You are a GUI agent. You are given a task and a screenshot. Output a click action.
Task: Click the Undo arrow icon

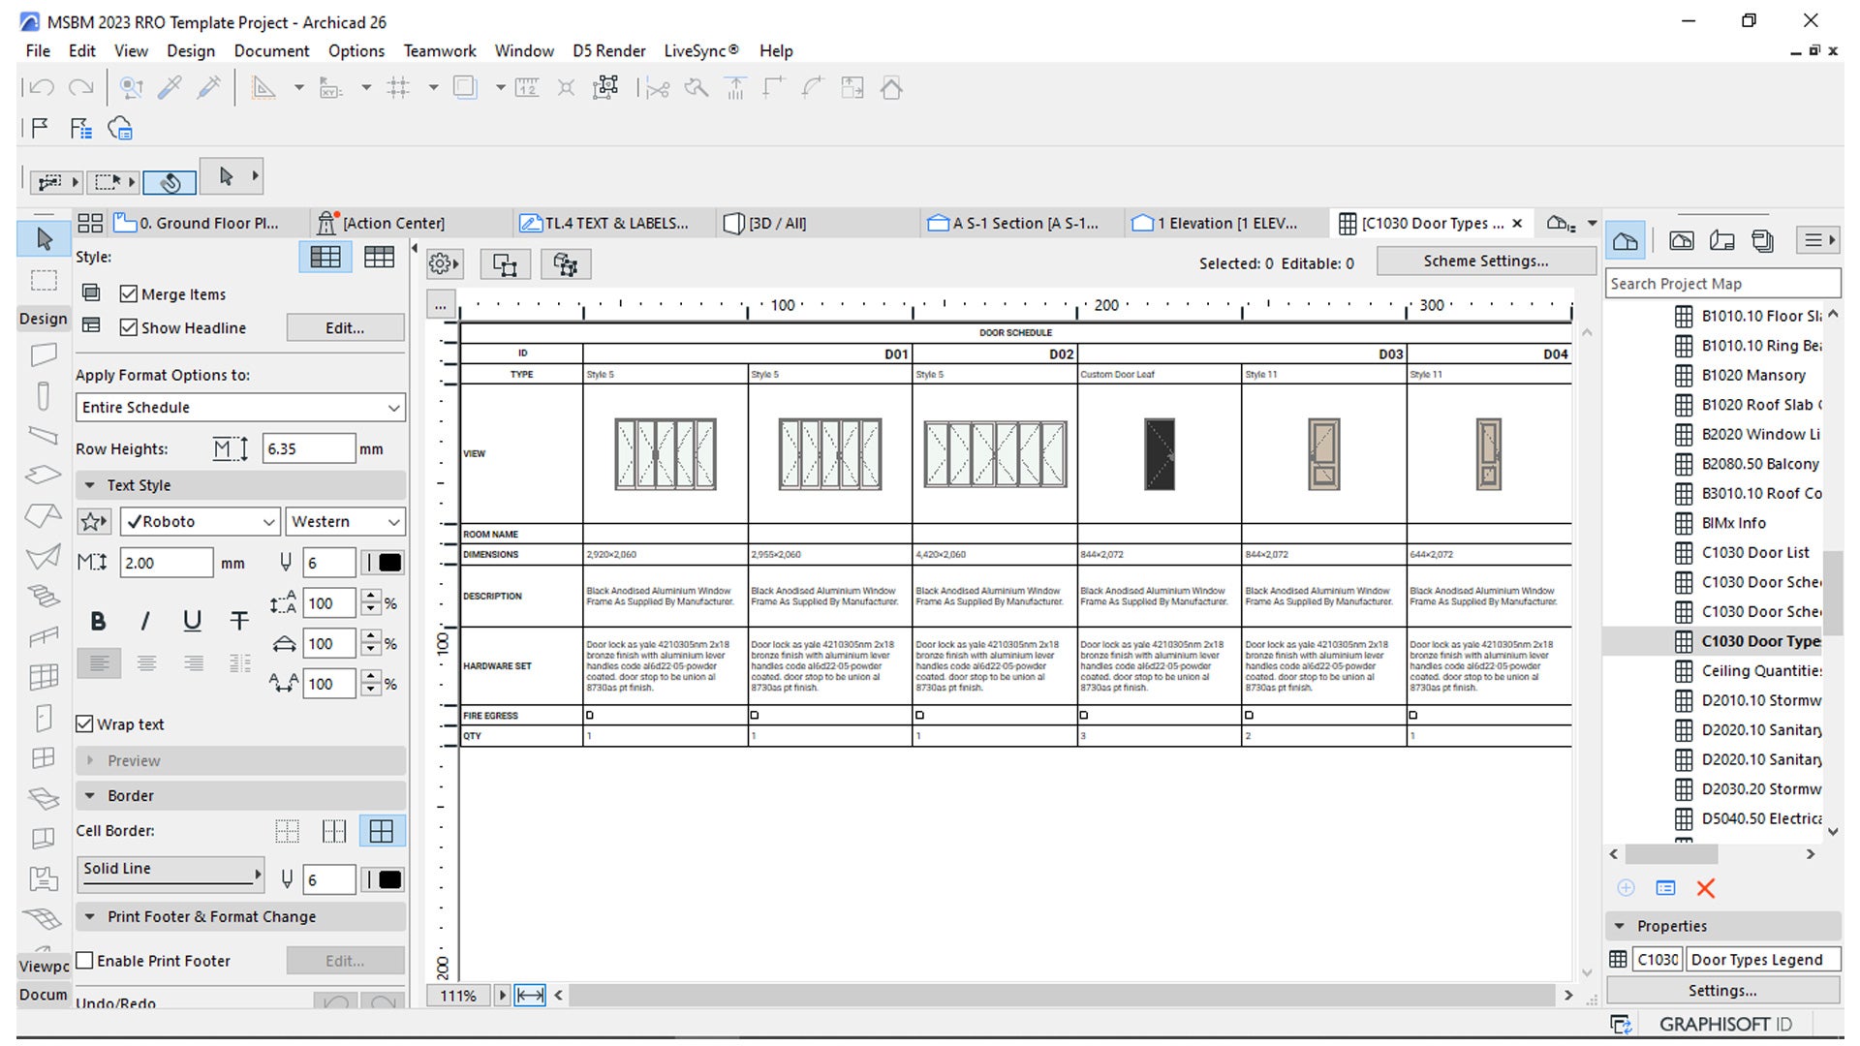click(39, 87)
